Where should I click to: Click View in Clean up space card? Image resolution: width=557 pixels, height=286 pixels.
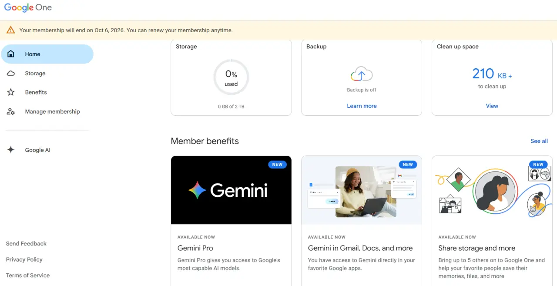(x=492, y=106)
